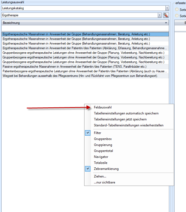The height and width of the screenshot is (212, 186).
Task: Select the highlighted Ergotherapeutische Massnahmen Gruppe row
Action: coord(85,34)
